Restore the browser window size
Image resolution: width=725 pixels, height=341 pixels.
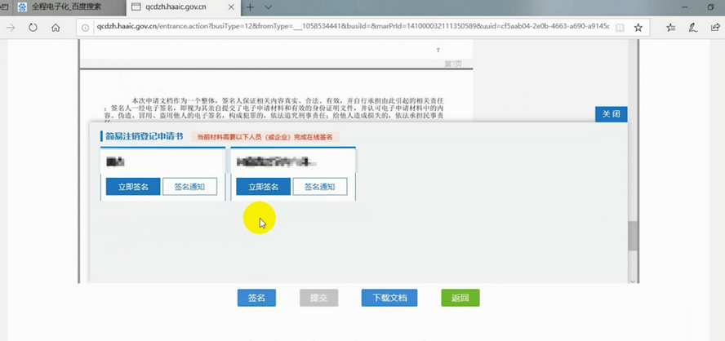(x=712, y=7)
